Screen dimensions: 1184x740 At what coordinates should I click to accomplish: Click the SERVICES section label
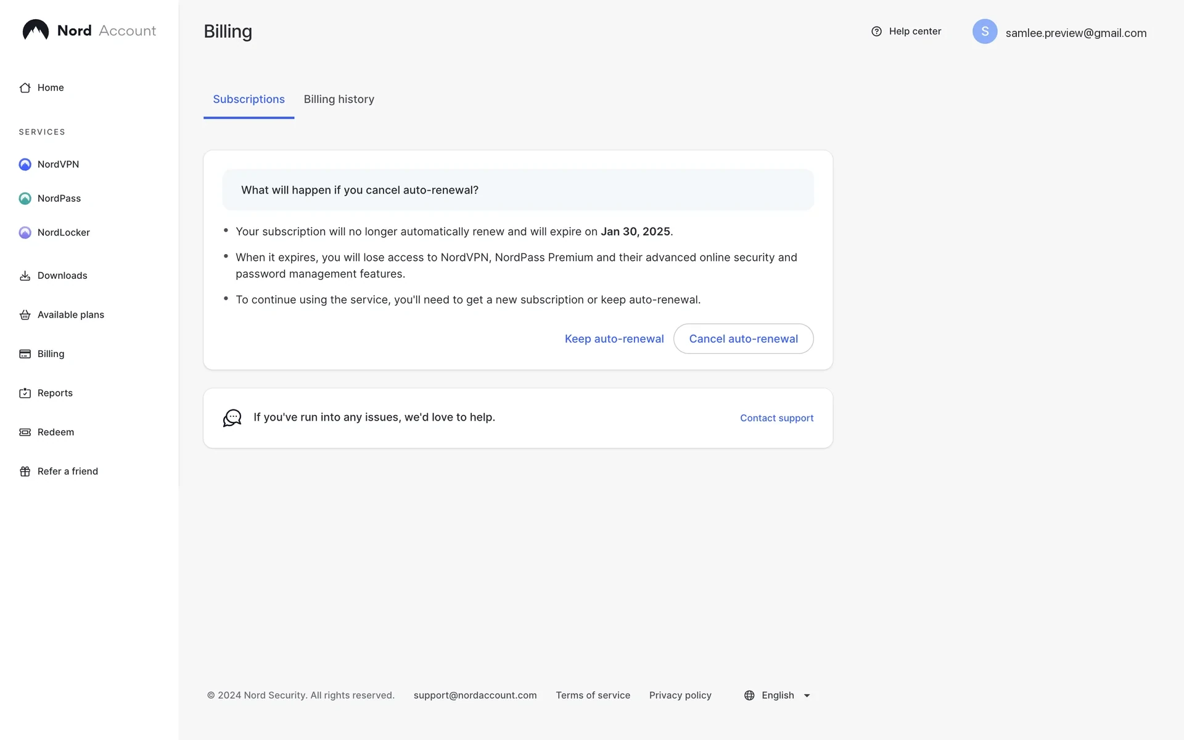click(42, 132)
